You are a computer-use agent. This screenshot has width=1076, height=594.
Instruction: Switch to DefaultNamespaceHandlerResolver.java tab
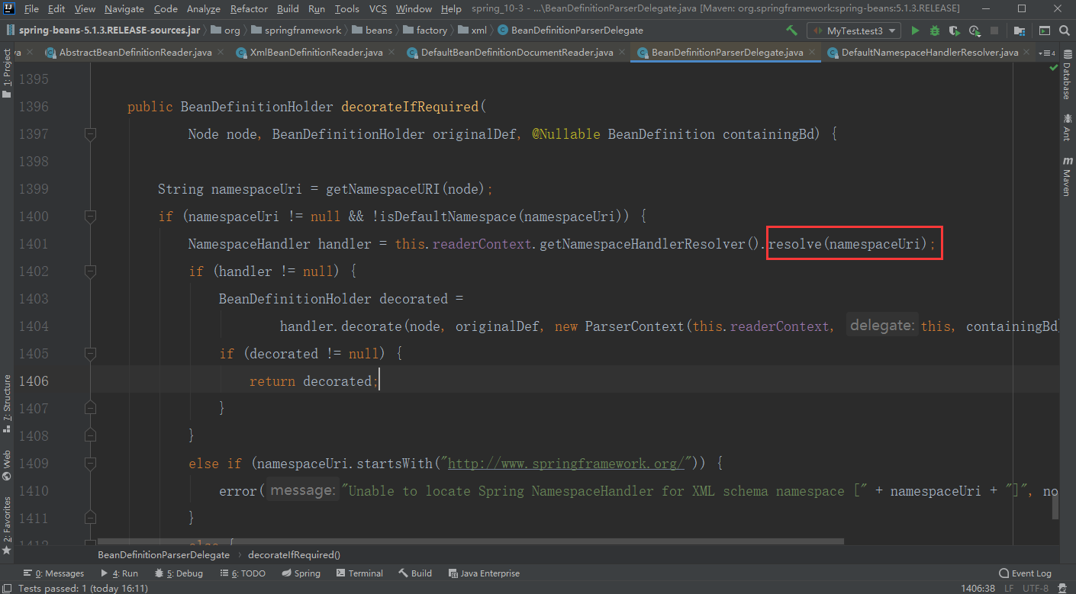pyautogui.click(x=929, y=53)
